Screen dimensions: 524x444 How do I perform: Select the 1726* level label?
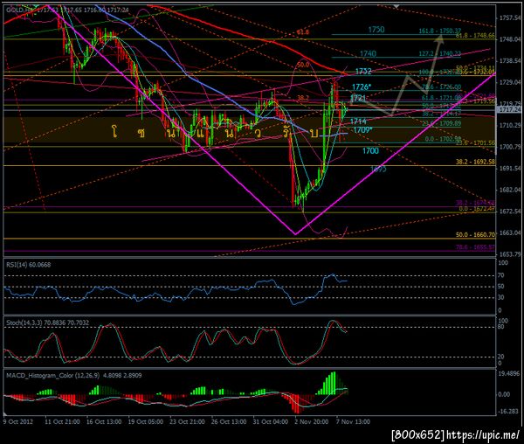(x=362, y=87)
